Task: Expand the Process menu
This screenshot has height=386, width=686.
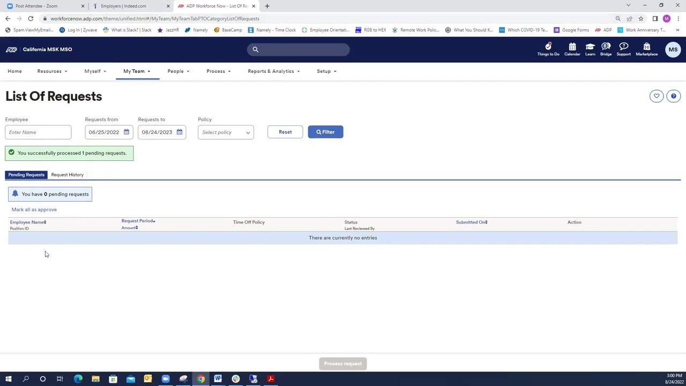Action: (218, 71)
